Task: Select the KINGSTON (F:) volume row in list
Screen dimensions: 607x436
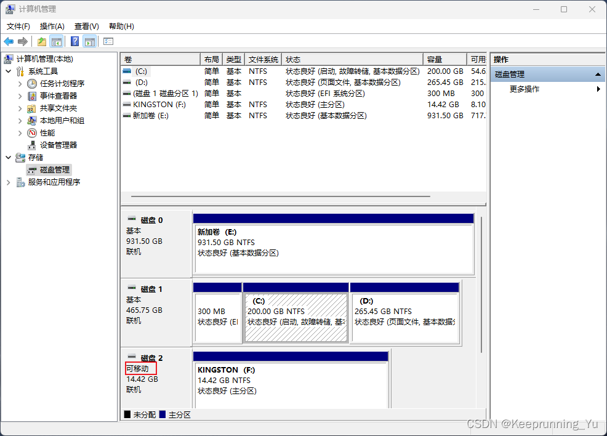Action: [x=303, y=105]
